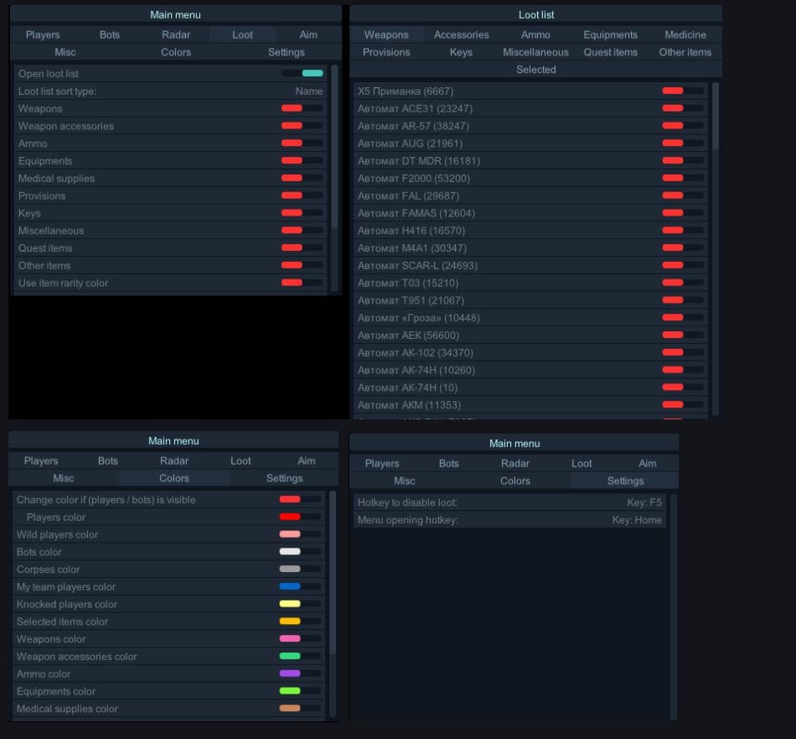Set the Menu opening hotkey Home key

pyautogui.click(x=636, y=520)
